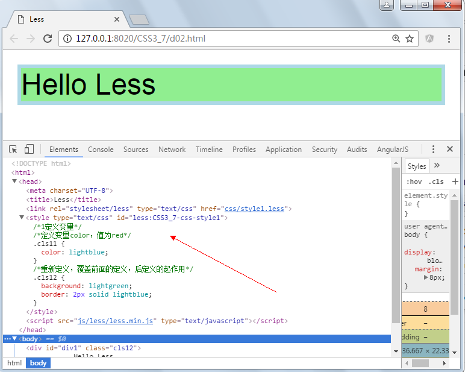Click the lightgreen background value
The width and height of the screenshot is (465, 372).
[x=108, y=286]
